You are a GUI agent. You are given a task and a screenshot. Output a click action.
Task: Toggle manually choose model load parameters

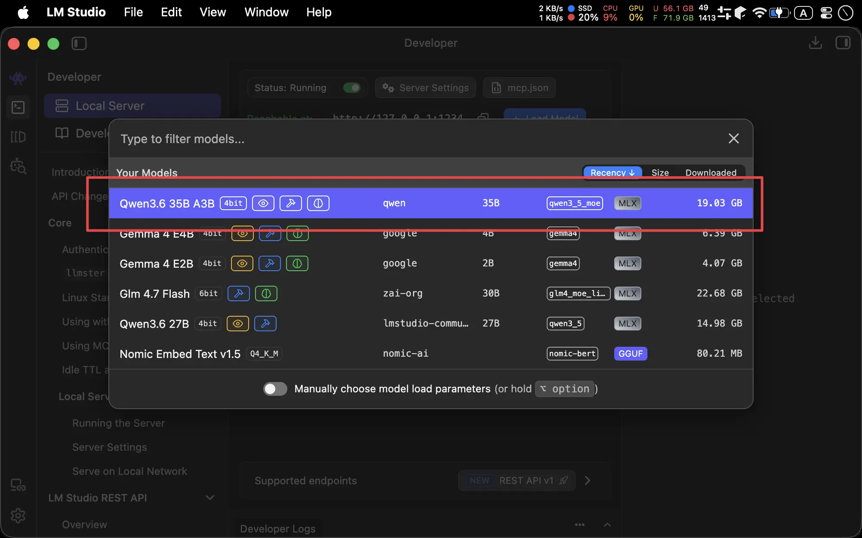(x=275, y=389)
